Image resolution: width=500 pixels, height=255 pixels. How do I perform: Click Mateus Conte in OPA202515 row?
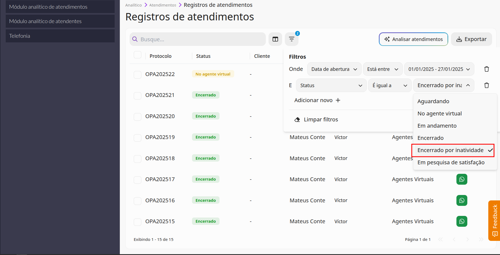point(307,221)
